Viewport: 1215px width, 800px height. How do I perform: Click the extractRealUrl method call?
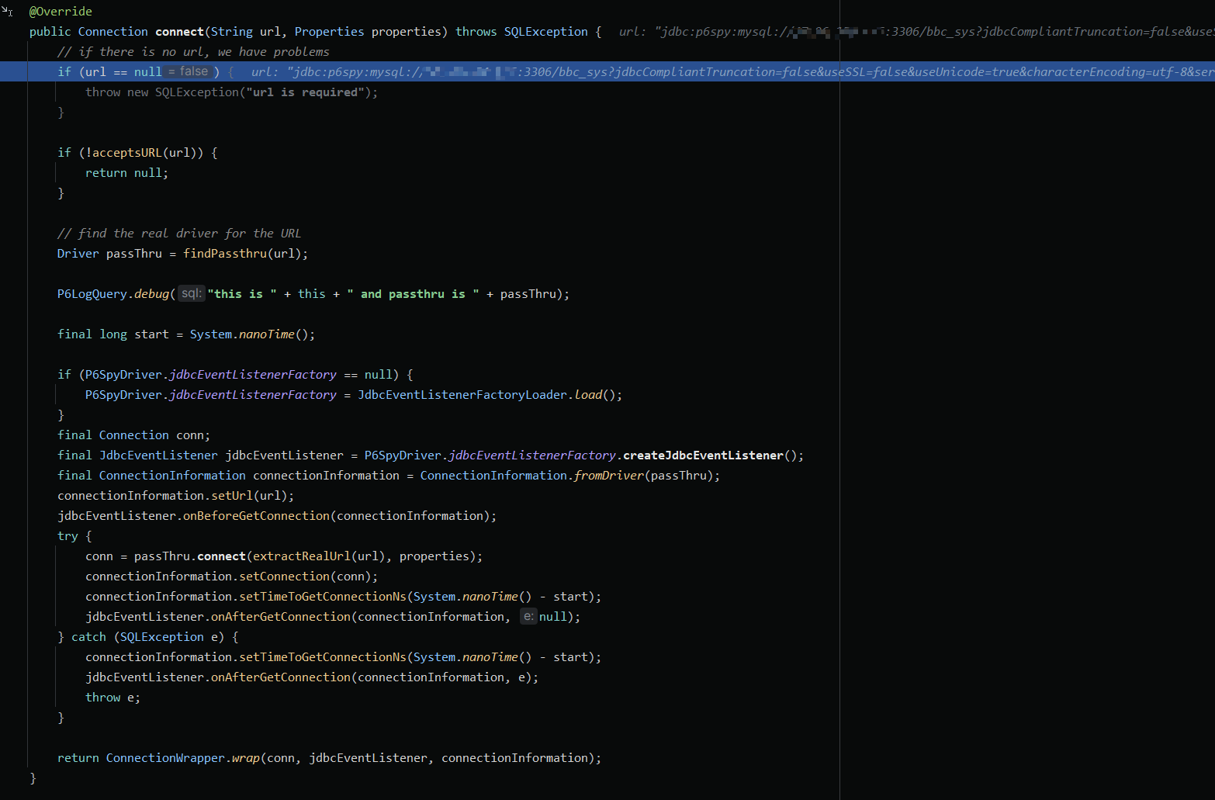click(302, 556)
